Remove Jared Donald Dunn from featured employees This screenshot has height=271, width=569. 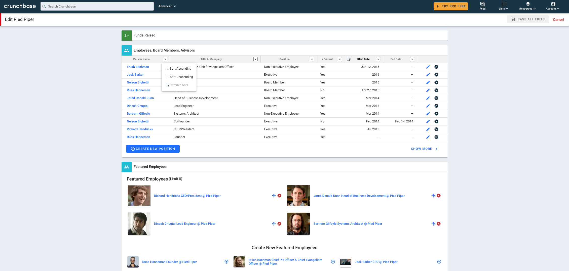[439, 196]
